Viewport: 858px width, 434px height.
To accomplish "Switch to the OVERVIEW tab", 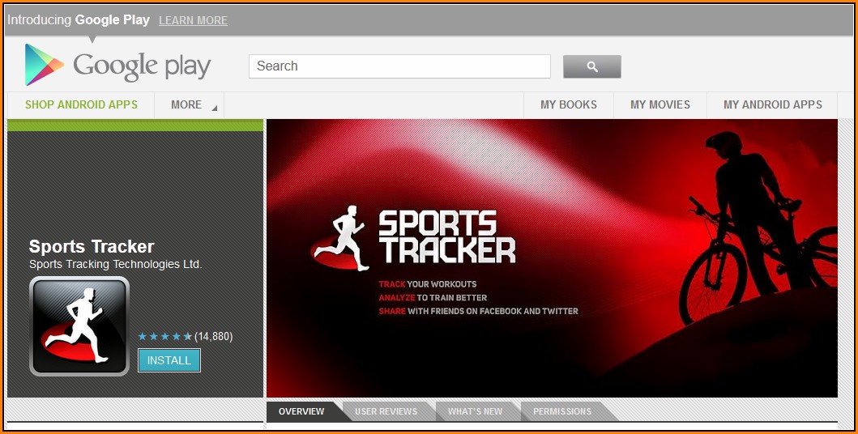I will [301, 411].
